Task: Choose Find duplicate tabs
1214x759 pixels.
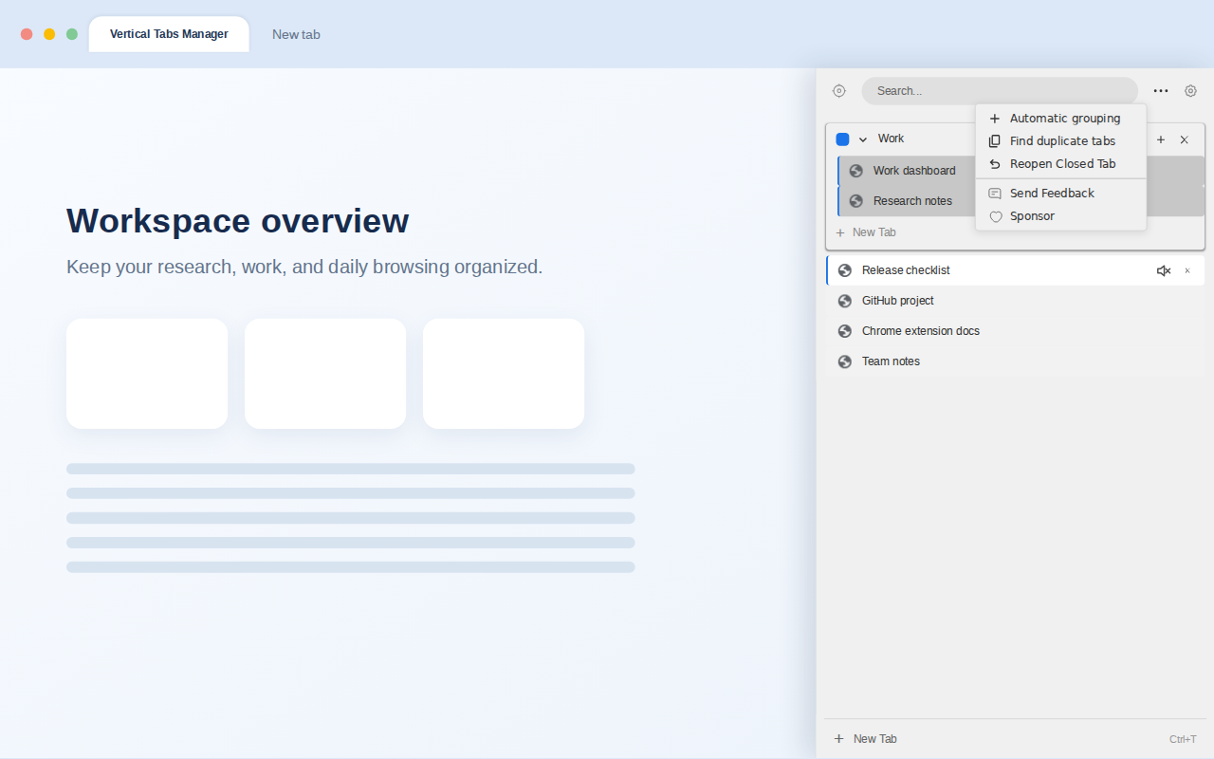Action: coord(1060,141)
